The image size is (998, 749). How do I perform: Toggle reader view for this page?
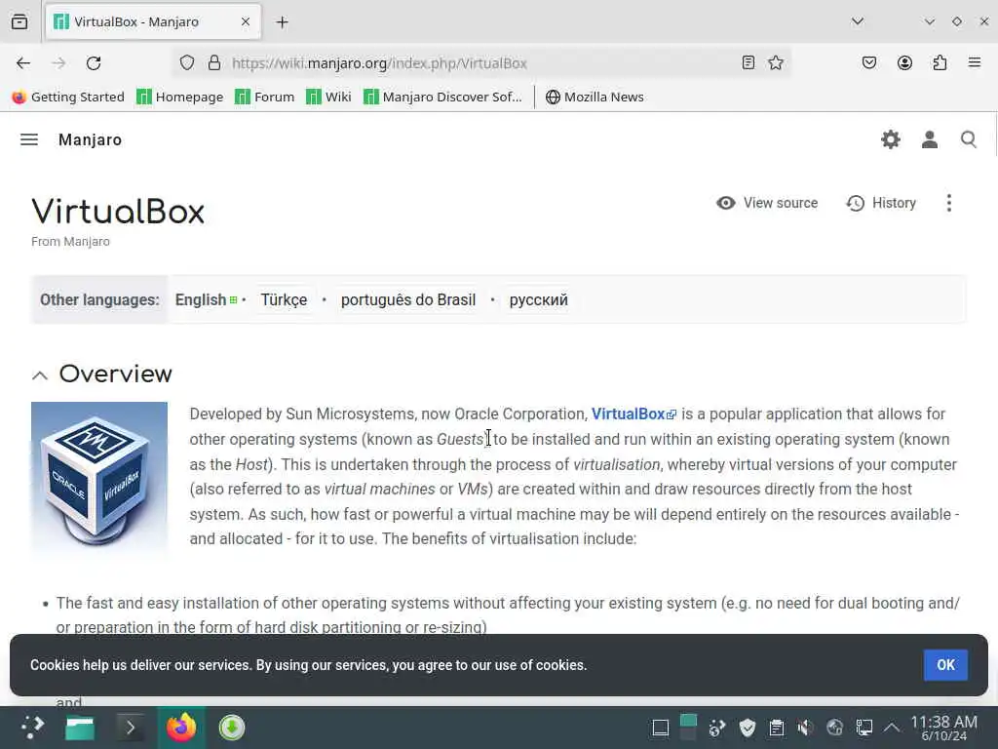tap(748, 62)
